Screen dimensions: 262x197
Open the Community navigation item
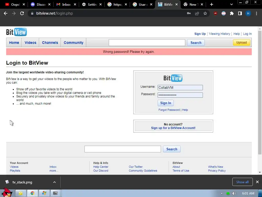73,43
